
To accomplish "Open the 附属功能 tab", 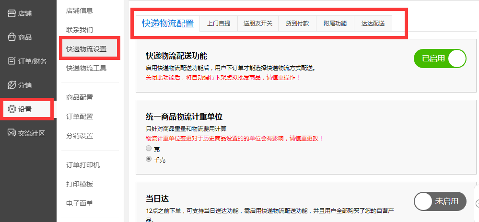I will tap(335, 23).
